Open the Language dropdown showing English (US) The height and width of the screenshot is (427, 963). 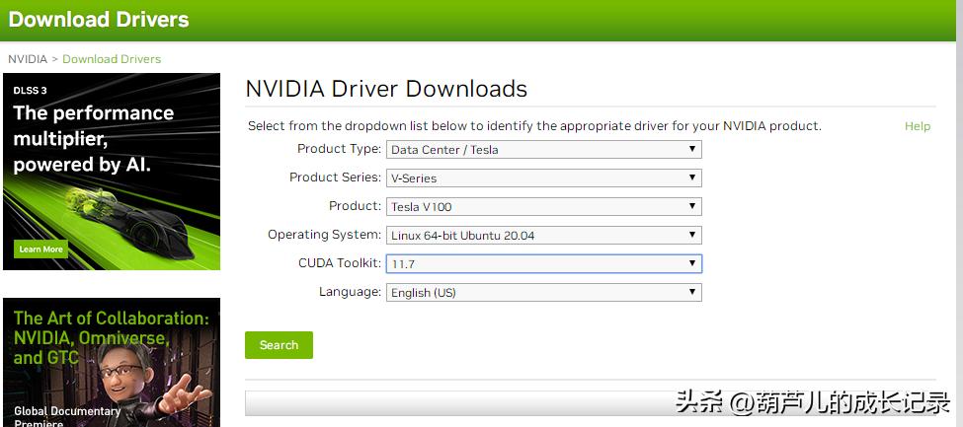coord(543,293)
